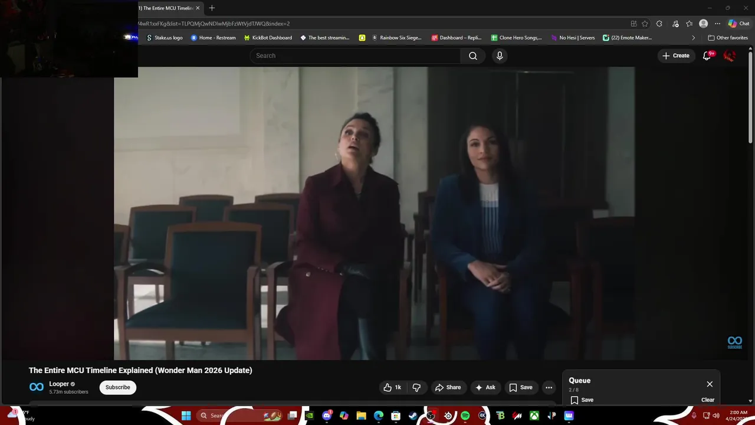Viewport: 755px width, 425px height.
Task: Click the apps grid icon in address bar
Action: [x=633, y=24]
